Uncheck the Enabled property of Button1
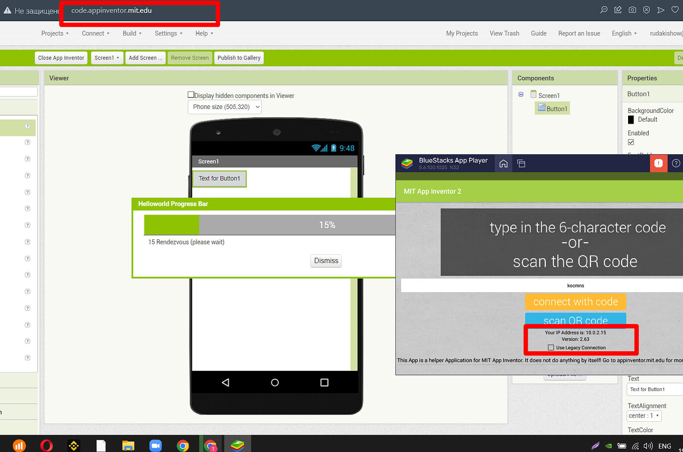Viewport: 683px width, 452px height. [631, 142]
